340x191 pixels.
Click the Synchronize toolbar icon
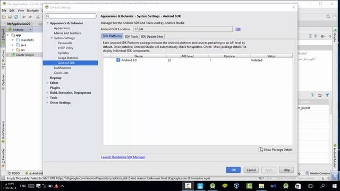click(16, 17)
